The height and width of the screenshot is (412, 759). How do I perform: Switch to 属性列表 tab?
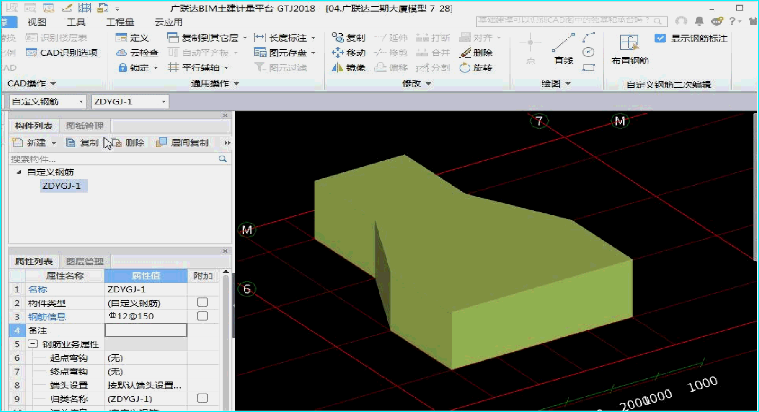point(34,261)
